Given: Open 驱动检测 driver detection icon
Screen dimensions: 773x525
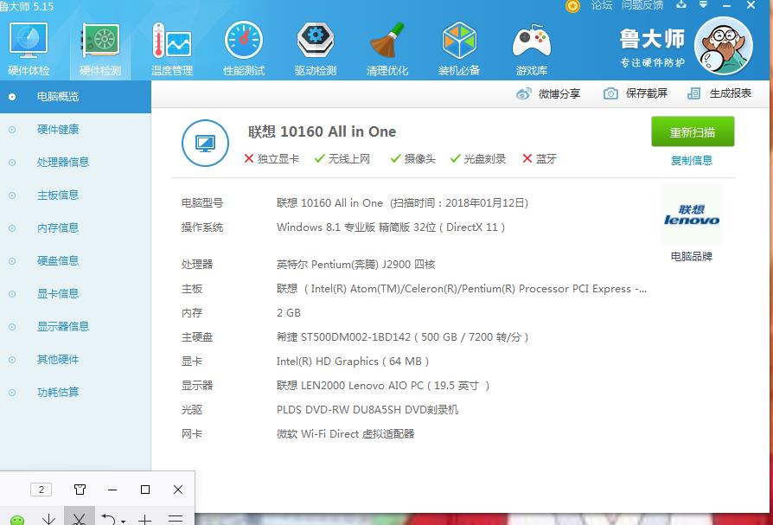Looking at the screenshot, I should [x=316, y=49].
